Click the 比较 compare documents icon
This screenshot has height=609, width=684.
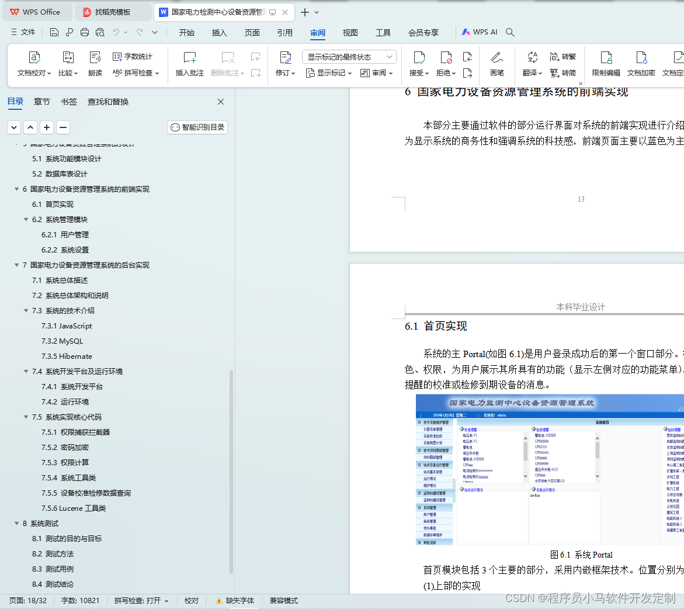click(x=68, y=64)
